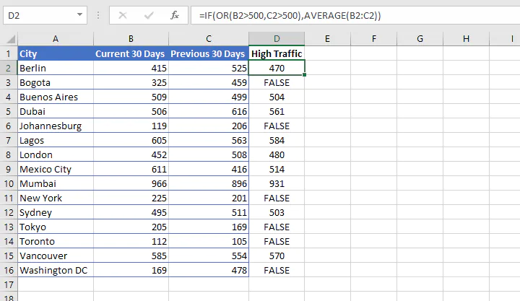
Task: Click the City header cell
Action: [x=56, y=53]
